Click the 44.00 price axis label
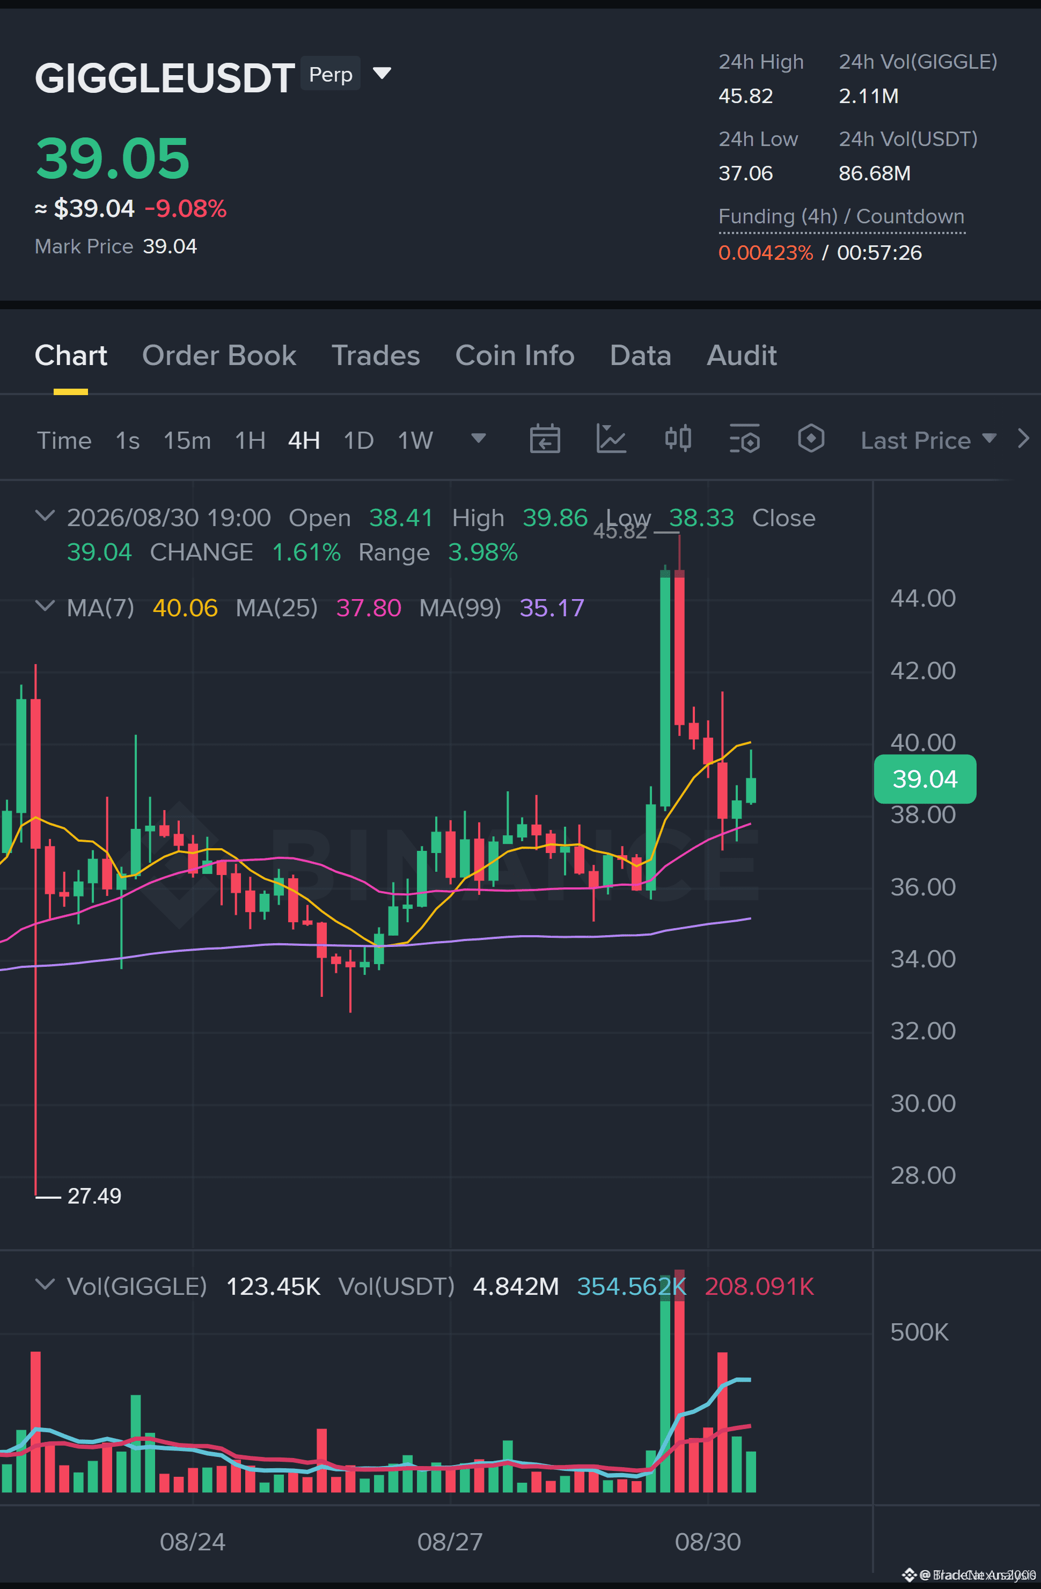This screenshot has height=1589, width=1041. (923, 598)
